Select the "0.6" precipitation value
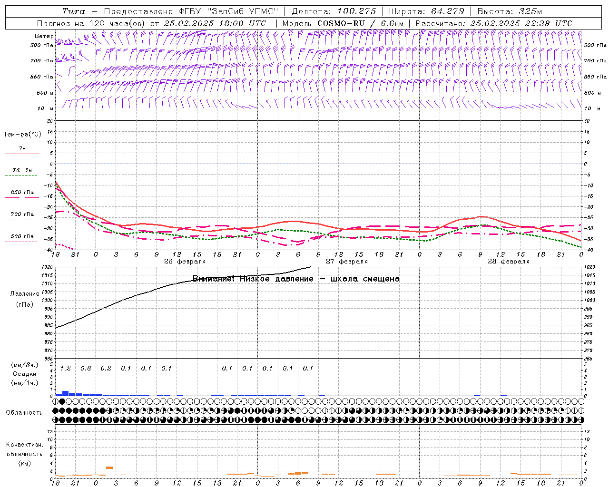The width and height of the screenshot is (609, 487). click(86, 369)
